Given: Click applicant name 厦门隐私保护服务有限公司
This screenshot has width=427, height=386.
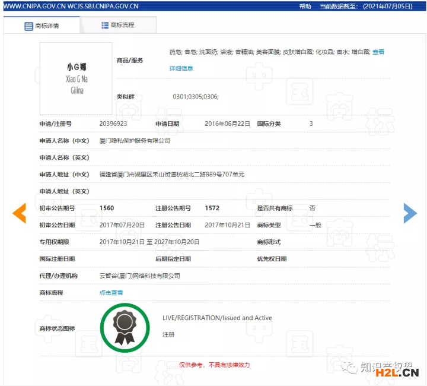Looking at the screenshot, I should (135, 141).
